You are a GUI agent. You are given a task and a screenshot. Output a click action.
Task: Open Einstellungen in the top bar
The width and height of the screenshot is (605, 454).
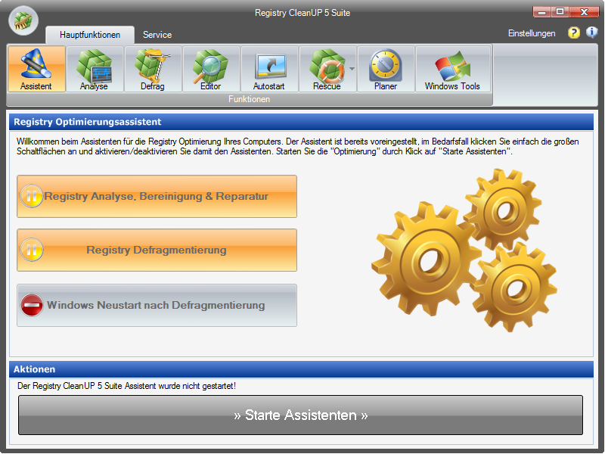click(x=532, y=33)
